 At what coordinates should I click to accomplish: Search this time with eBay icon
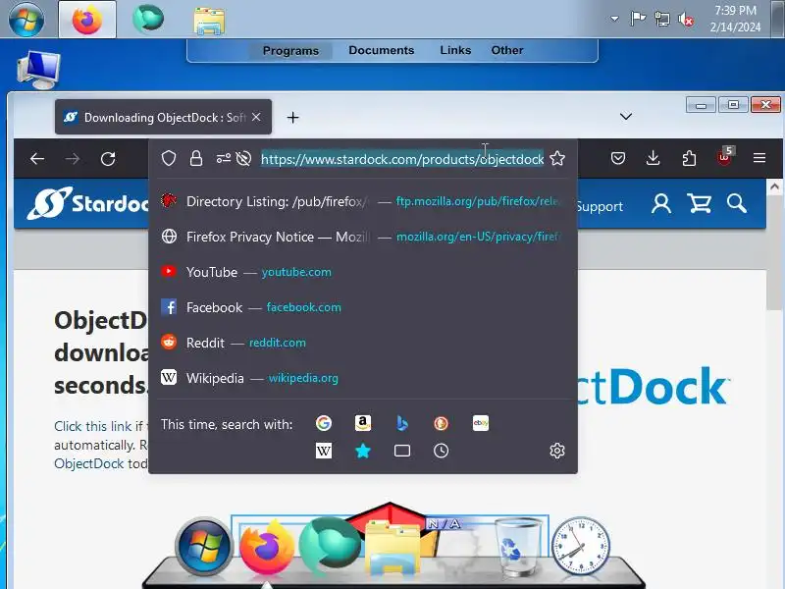481,423
